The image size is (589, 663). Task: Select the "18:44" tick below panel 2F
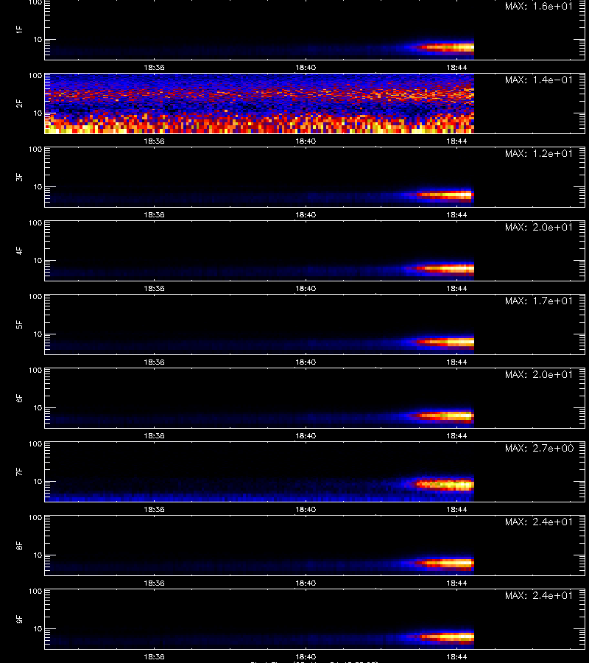[456, 141]
